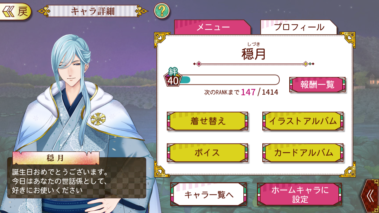Set as home character with ホームキャラに設定
The image size is (379, 213).
pyautogui.click(x=299, y=194)
